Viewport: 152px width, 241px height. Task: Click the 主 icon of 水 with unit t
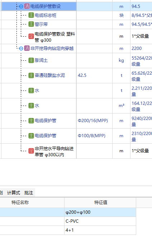(x=31, y=91)
